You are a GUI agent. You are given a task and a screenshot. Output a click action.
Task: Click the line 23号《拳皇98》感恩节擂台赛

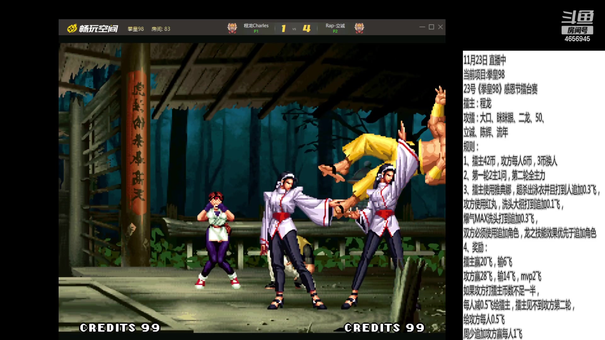coord(500,89)
